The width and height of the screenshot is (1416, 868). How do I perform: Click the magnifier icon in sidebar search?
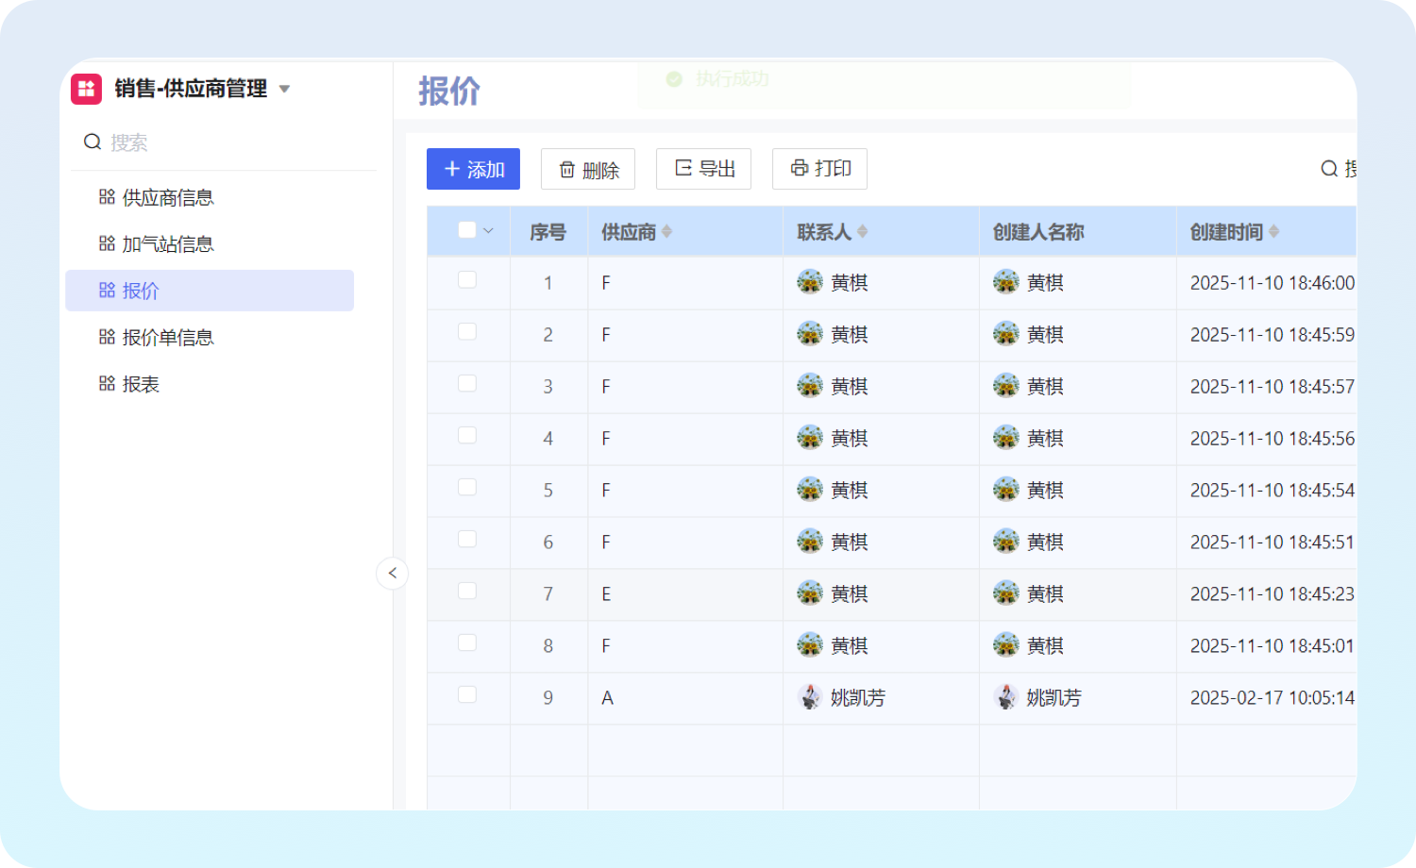[x=93, y=142]
